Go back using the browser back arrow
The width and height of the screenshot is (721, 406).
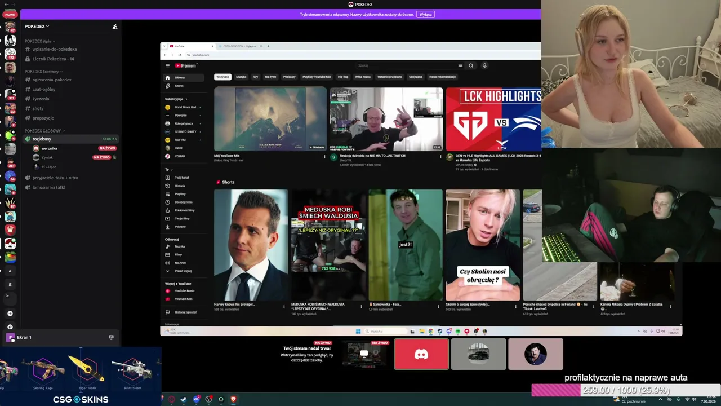(164, 55)
